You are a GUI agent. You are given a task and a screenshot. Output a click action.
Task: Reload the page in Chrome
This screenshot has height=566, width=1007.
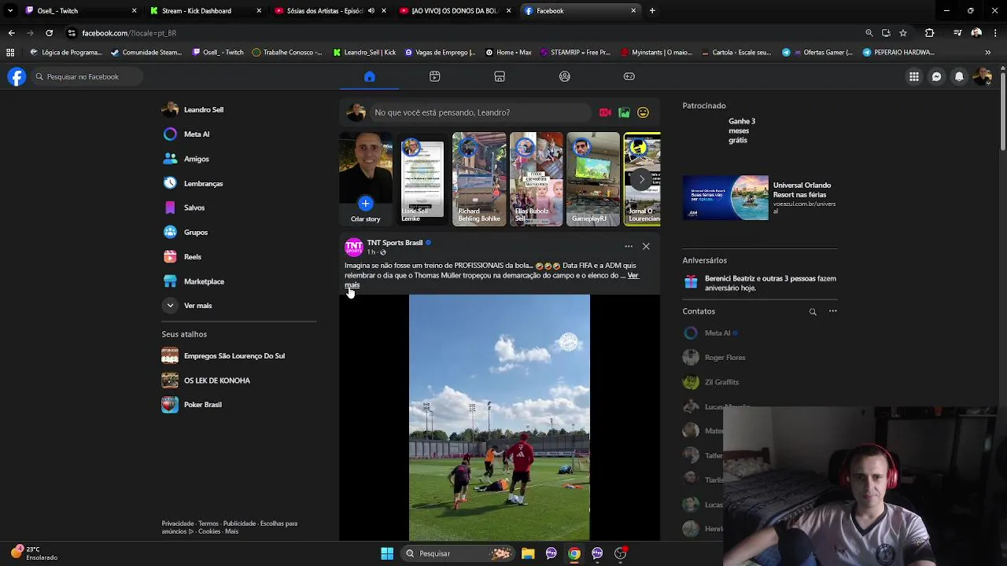tap(49, 33)
